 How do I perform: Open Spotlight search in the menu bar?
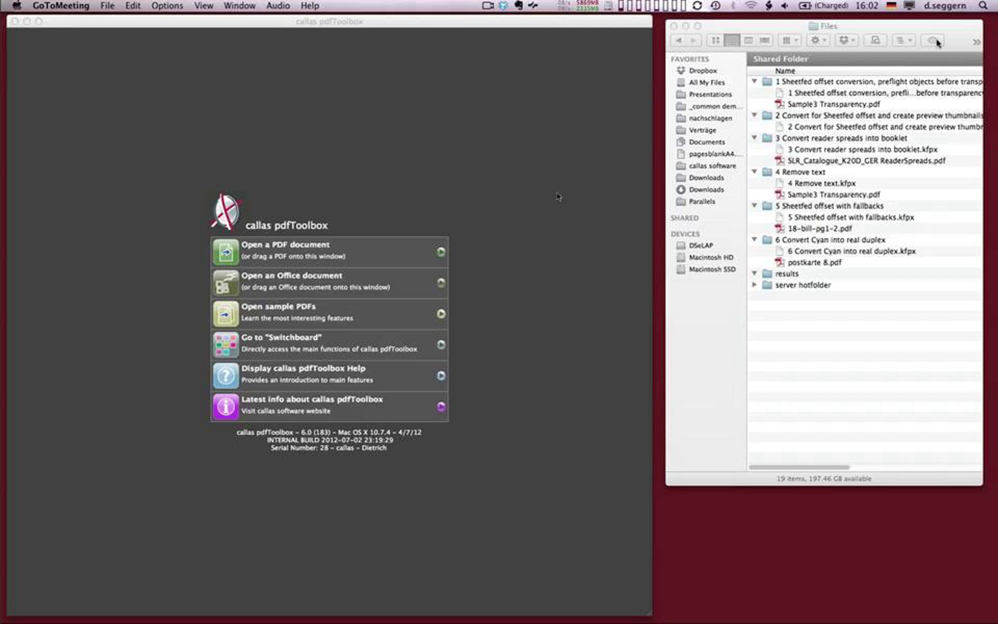click(x=983, y=5)
